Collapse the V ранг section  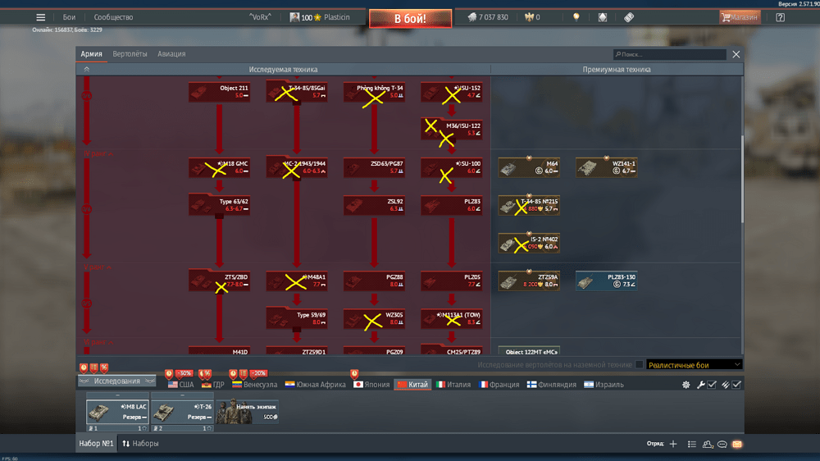98,267
